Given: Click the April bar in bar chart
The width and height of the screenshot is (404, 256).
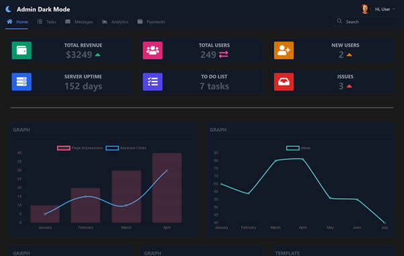Looking at the screenshot, I should (x=167, y=188).
